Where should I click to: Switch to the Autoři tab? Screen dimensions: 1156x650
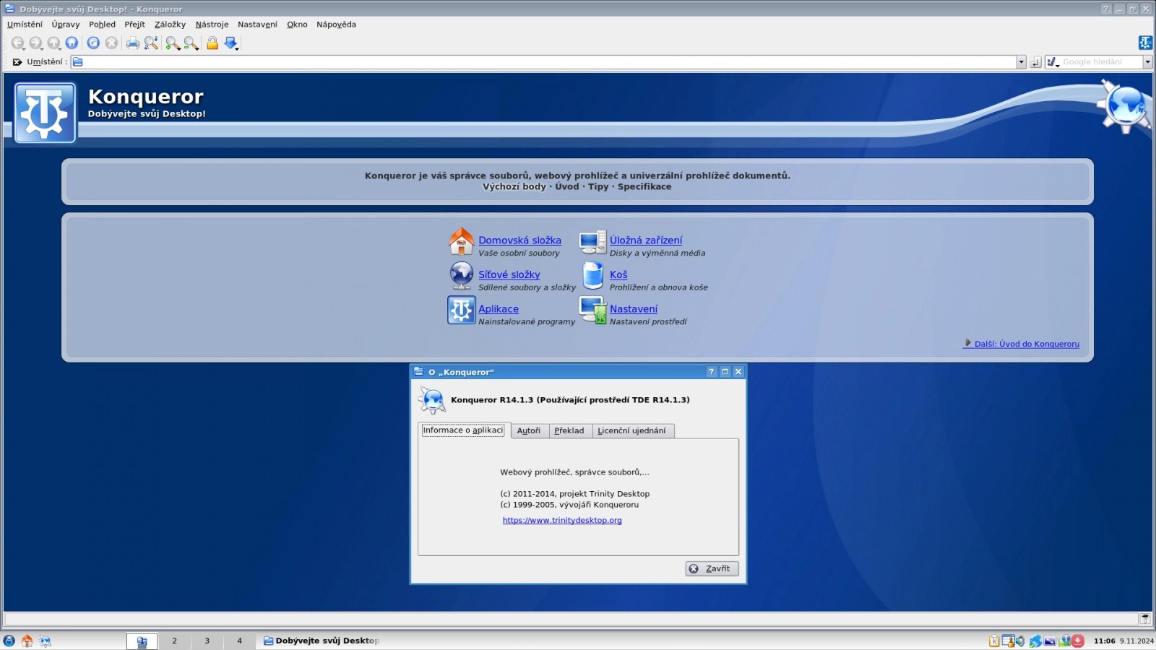(528, 431)
